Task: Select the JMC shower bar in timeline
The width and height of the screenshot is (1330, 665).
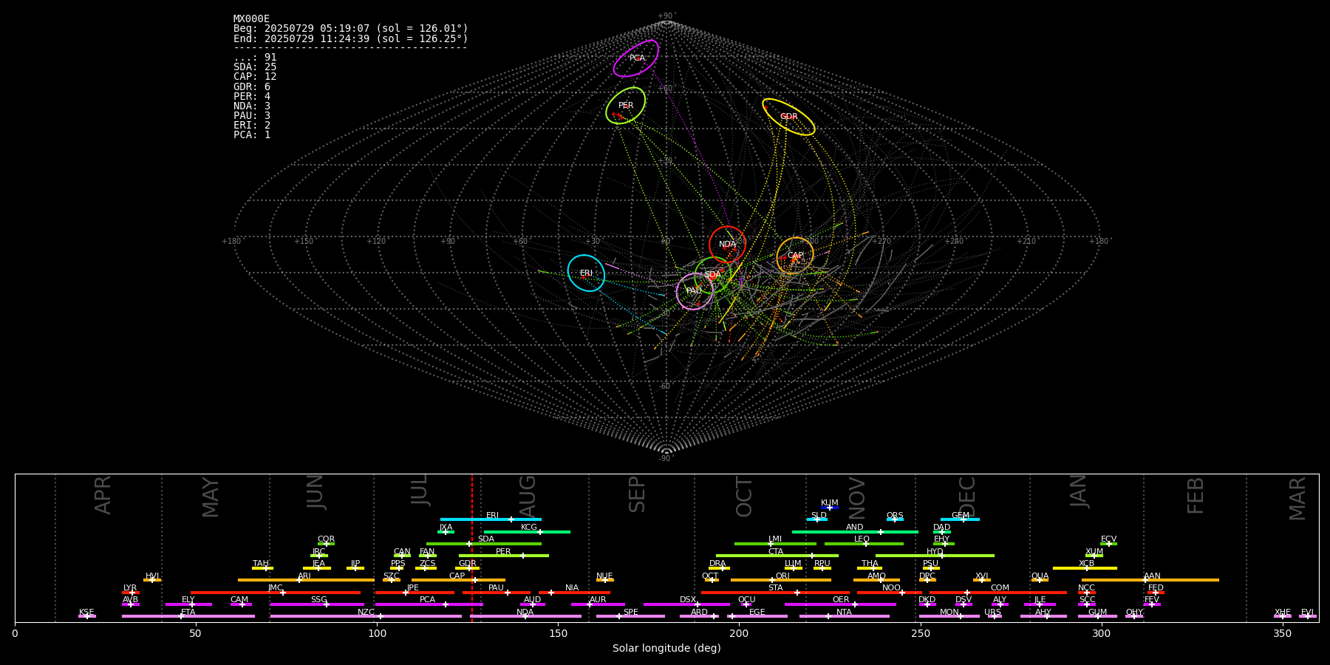Action: point(276,592)
